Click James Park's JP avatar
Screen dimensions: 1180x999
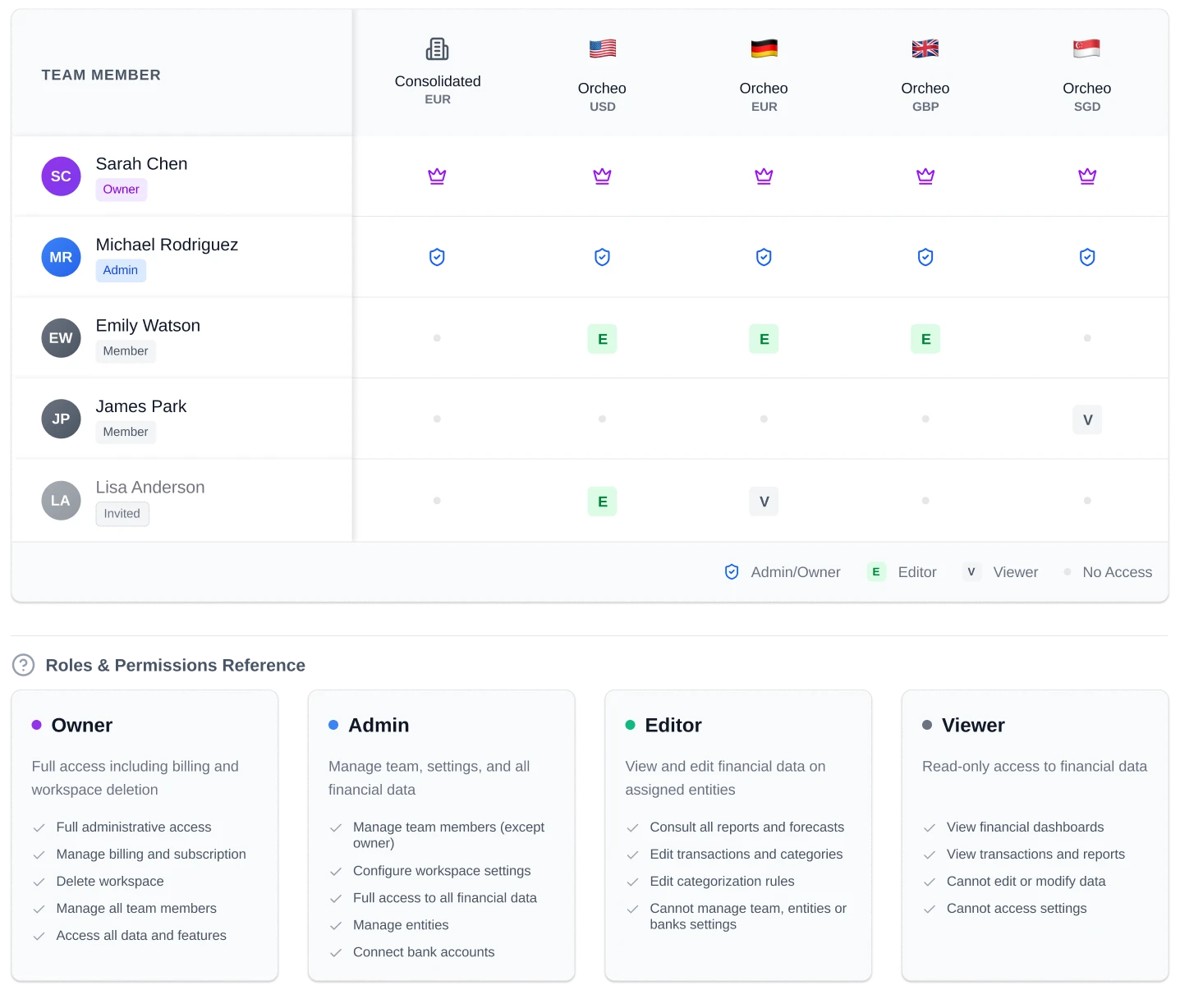61,419
